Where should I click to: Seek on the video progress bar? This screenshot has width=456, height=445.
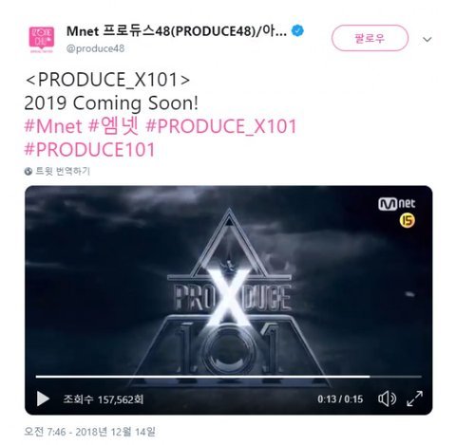228,377
